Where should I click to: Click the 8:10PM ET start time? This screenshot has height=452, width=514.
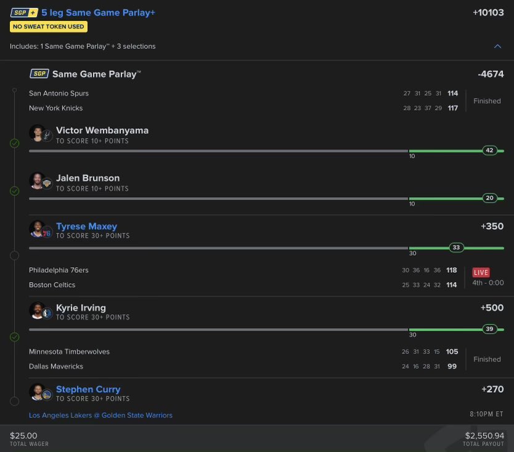tap(486, 414)
